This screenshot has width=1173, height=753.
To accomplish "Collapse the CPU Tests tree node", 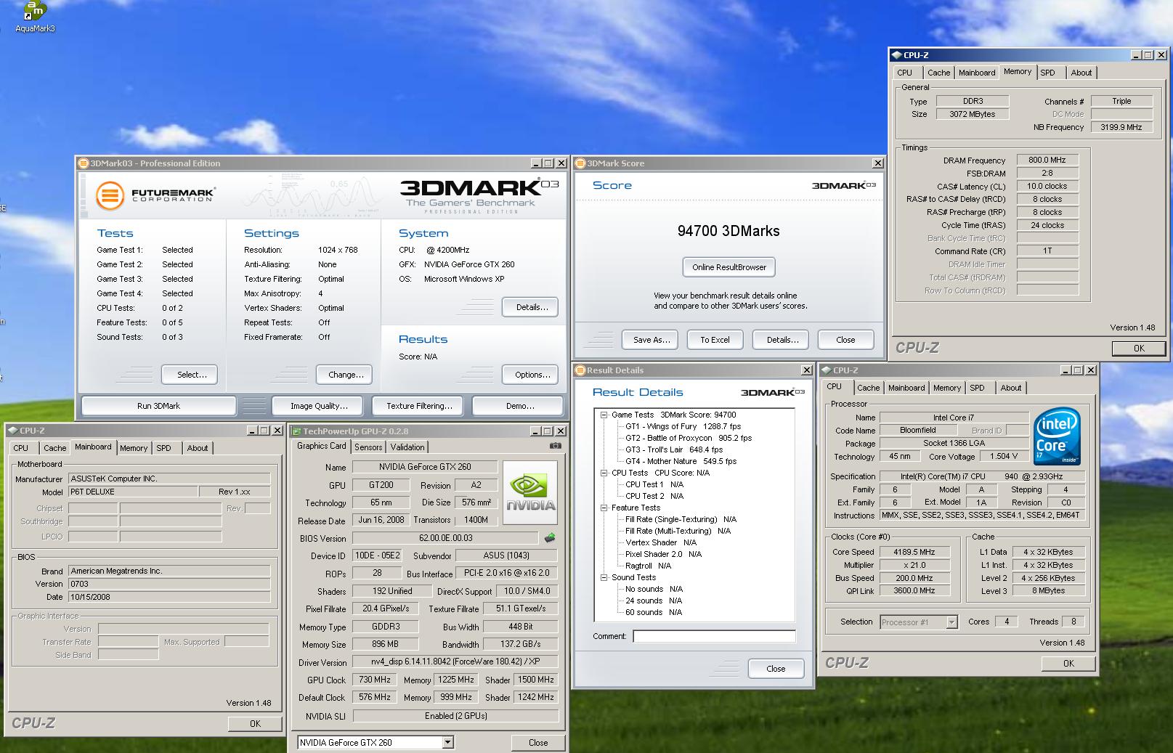I will coord(604,473).
